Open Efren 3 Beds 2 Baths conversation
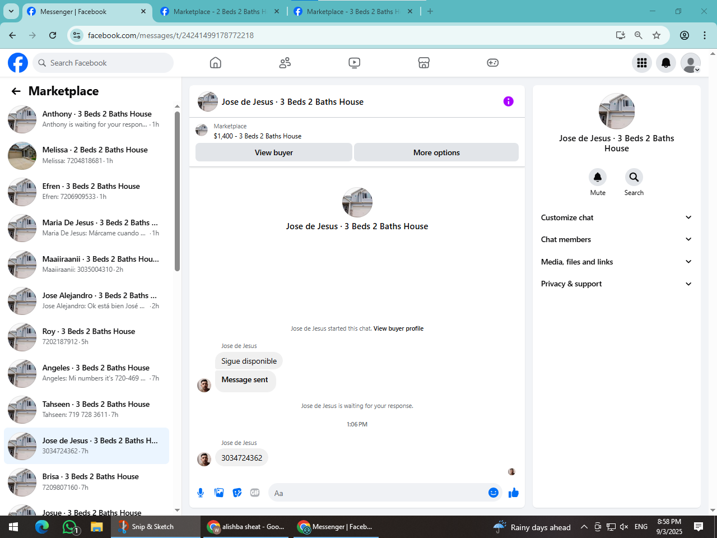Viewport: 717px width, 538px height. (87, 192)
